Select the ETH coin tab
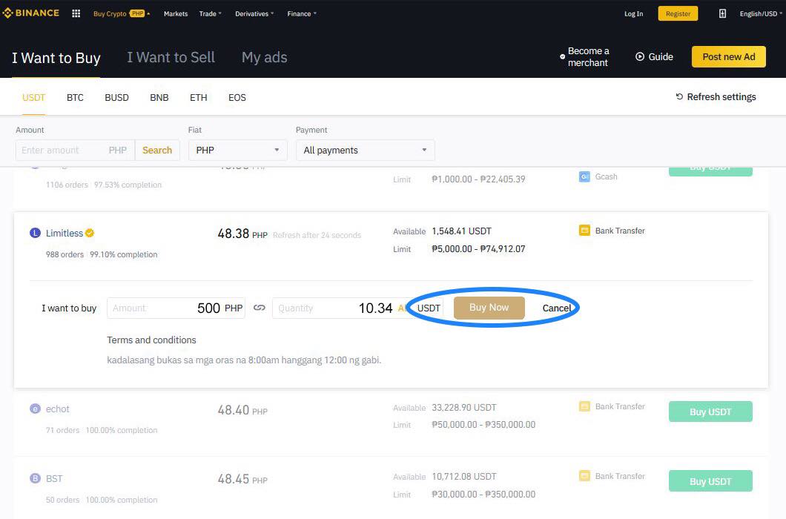Screen dimensions: 786x519 pyautogui.click(x=199, y=97)
